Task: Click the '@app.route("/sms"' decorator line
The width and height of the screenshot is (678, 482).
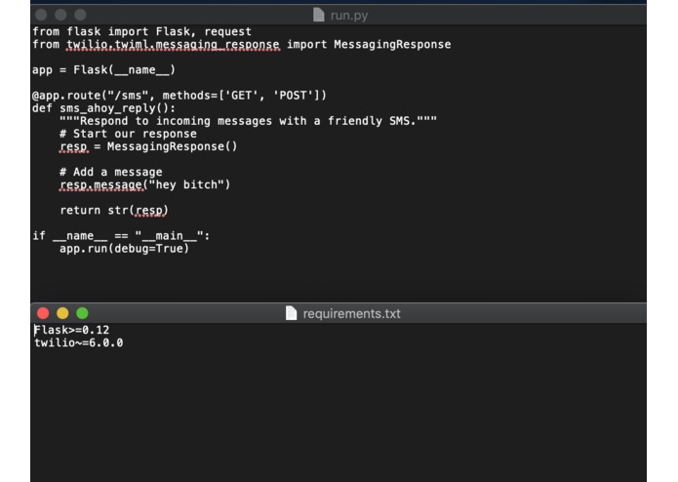Action: point(179,95)
